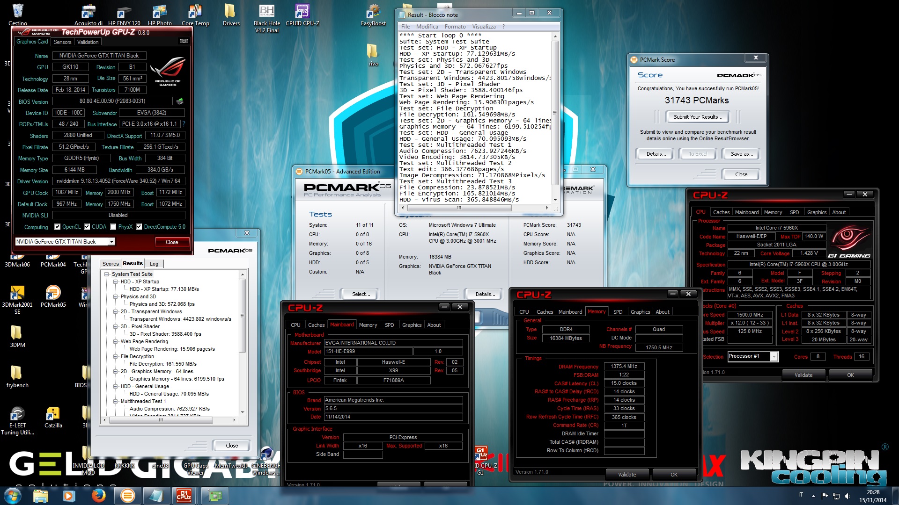Toggle the OpenCL checkbox in GPU-Z

click(x=58, y=227)
